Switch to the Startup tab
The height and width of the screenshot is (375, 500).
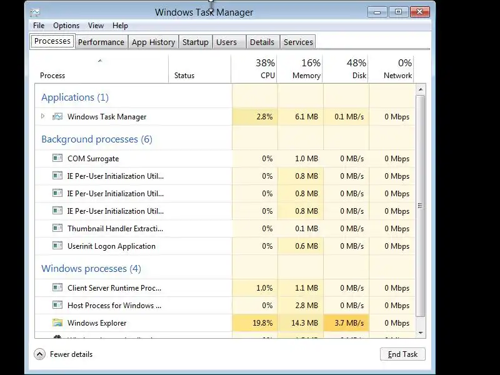tap(196, 42)
